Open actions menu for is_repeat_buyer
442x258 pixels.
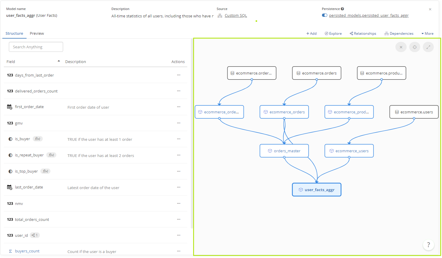[x=179, y=155]
